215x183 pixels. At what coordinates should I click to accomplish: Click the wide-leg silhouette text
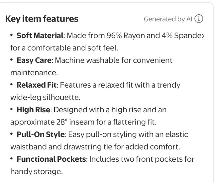40,97
